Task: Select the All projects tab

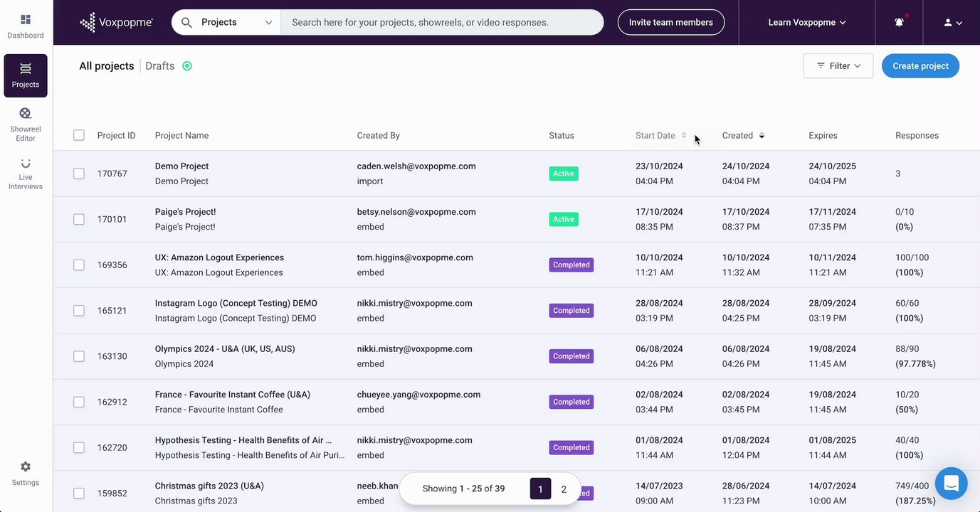Action: click(107, 66)
